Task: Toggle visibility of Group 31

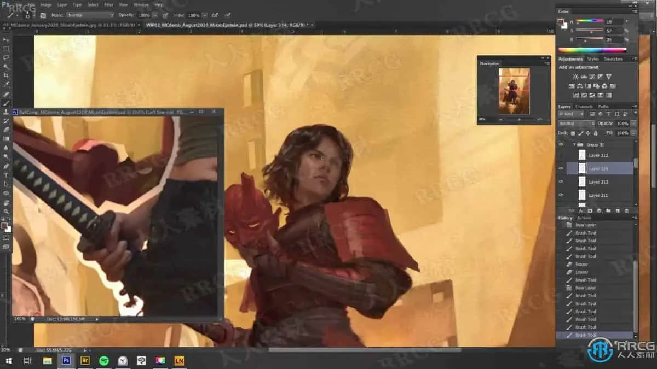Action: pos(561,144)
